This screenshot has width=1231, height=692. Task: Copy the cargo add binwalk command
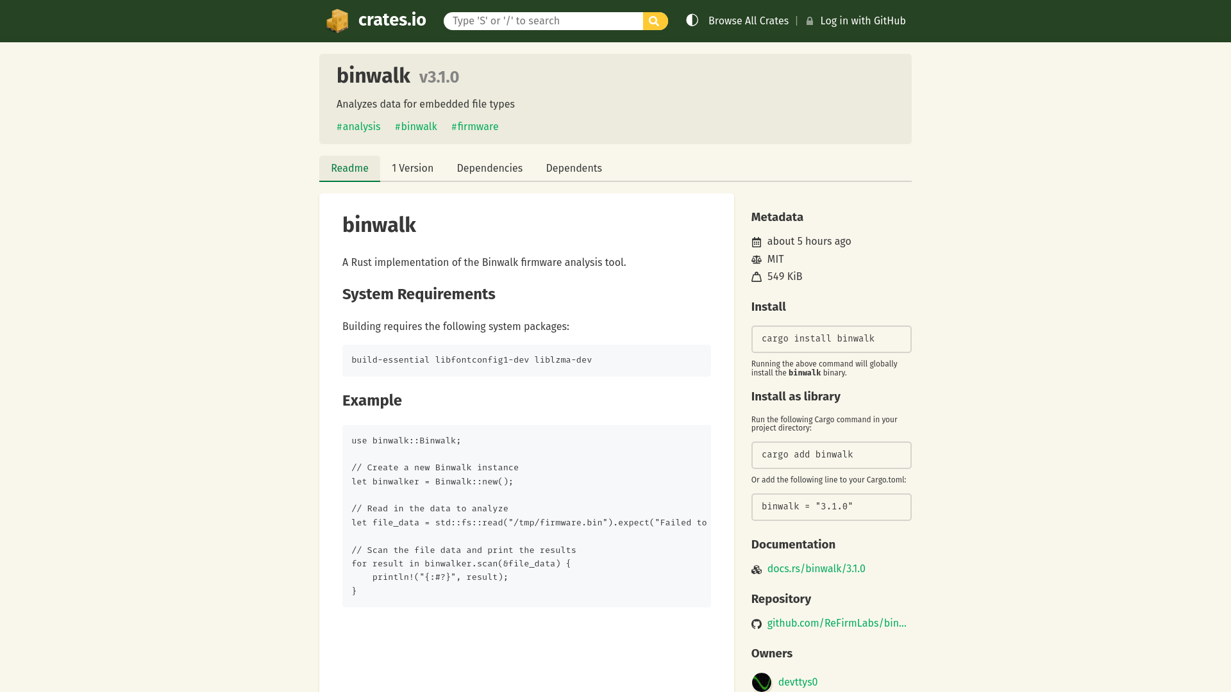tap(831, 455)
